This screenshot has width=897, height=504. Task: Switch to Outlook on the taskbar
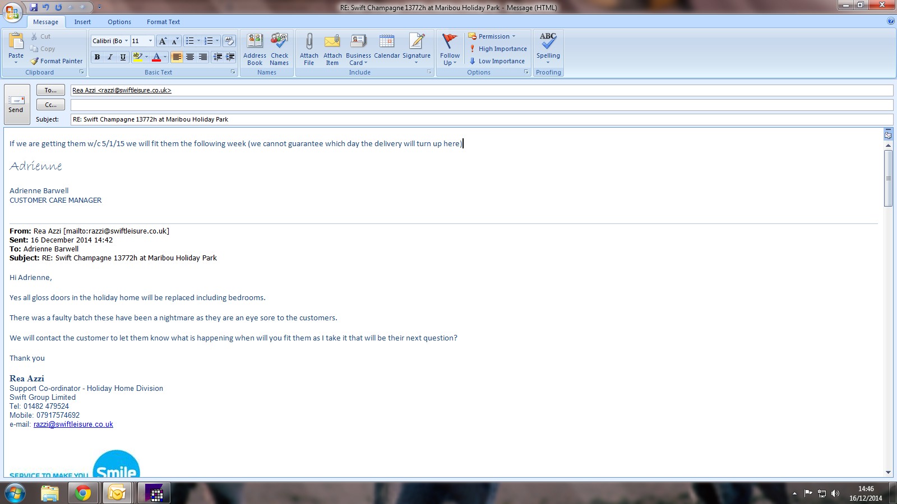click(117, 493)
